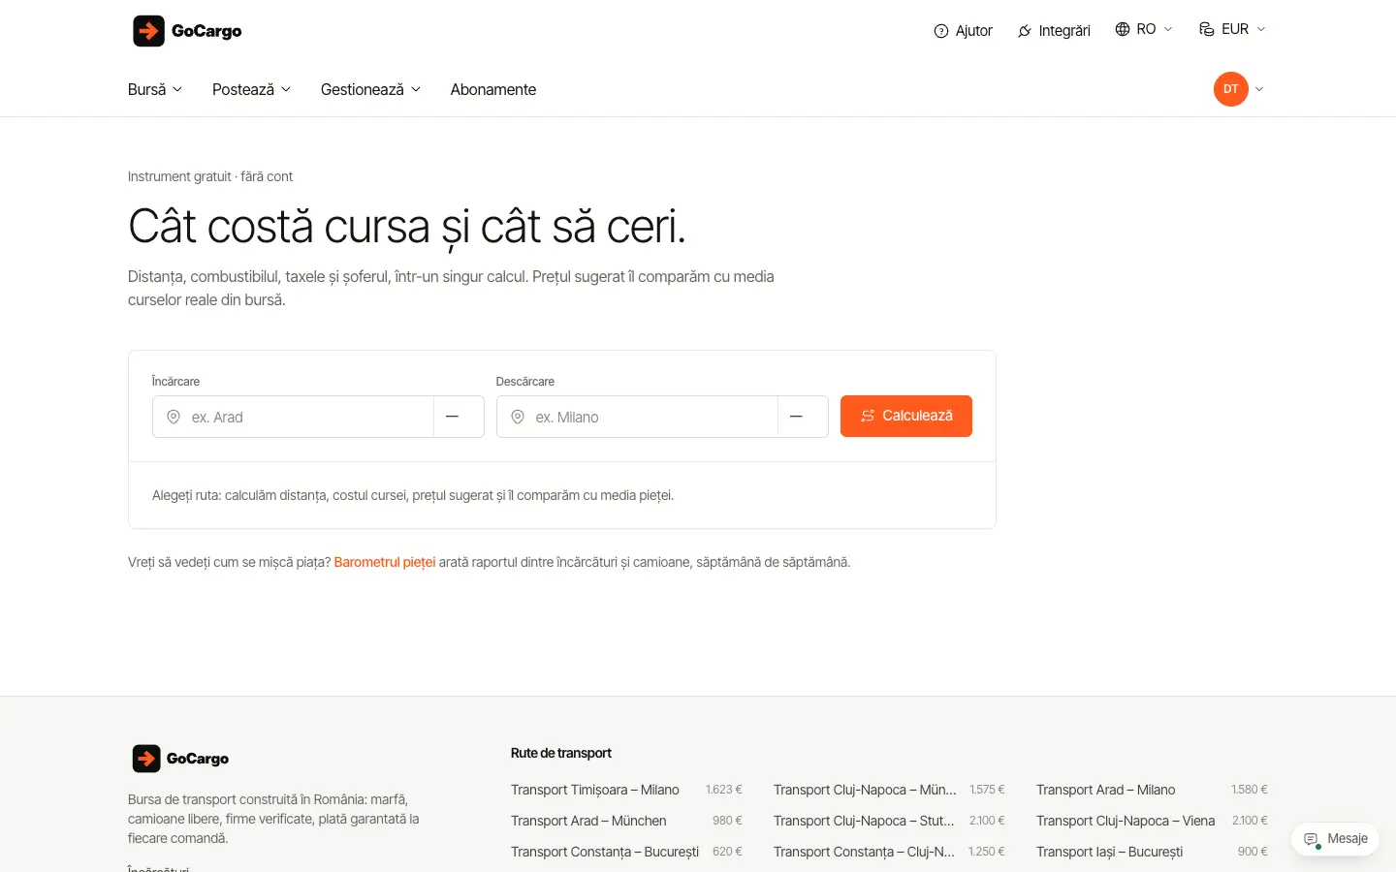Click the currency coins icon

click(1207, 29)
